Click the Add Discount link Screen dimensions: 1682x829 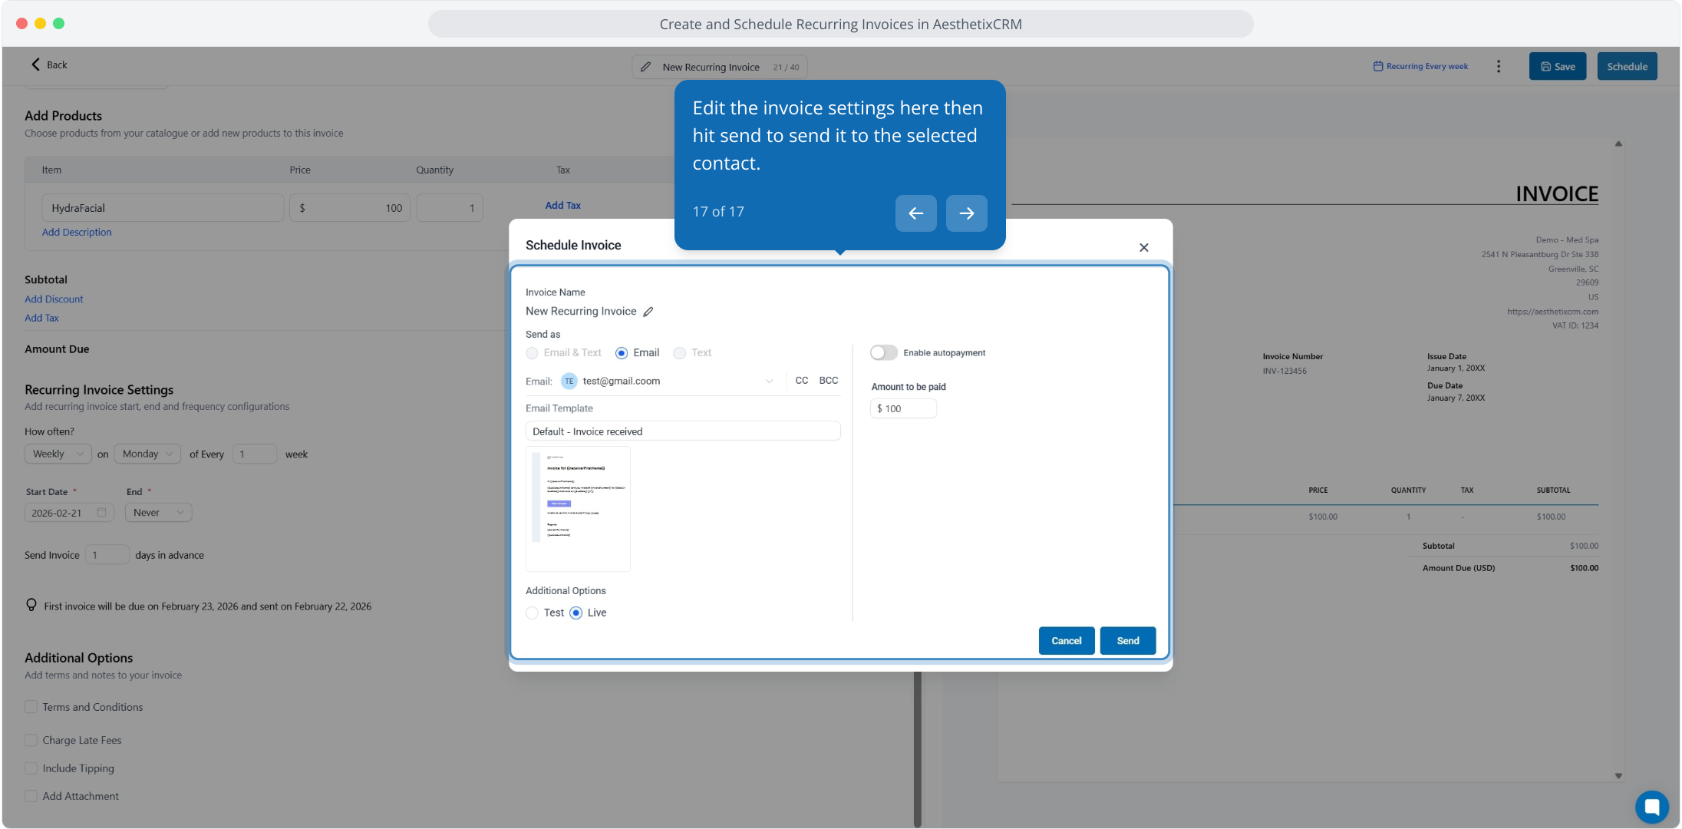(54, 299)
